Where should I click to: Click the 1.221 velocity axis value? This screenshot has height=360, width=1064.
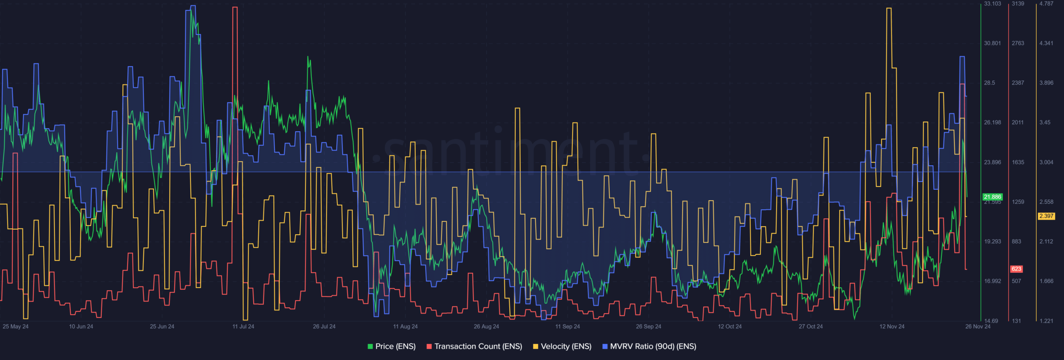pyautogui.click(x=1047, y=321)
